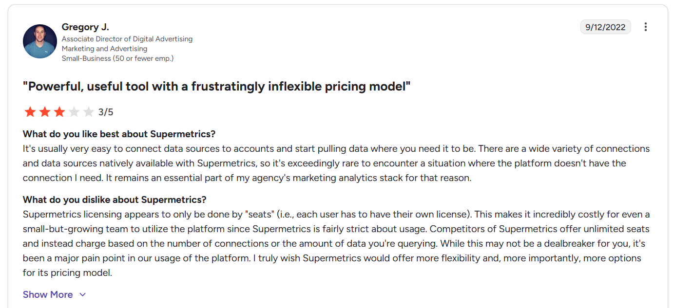Open reviewer name Gregory J.
This screenshot has width=673, height=308.
pyautogui.click(x=85, y=27)
